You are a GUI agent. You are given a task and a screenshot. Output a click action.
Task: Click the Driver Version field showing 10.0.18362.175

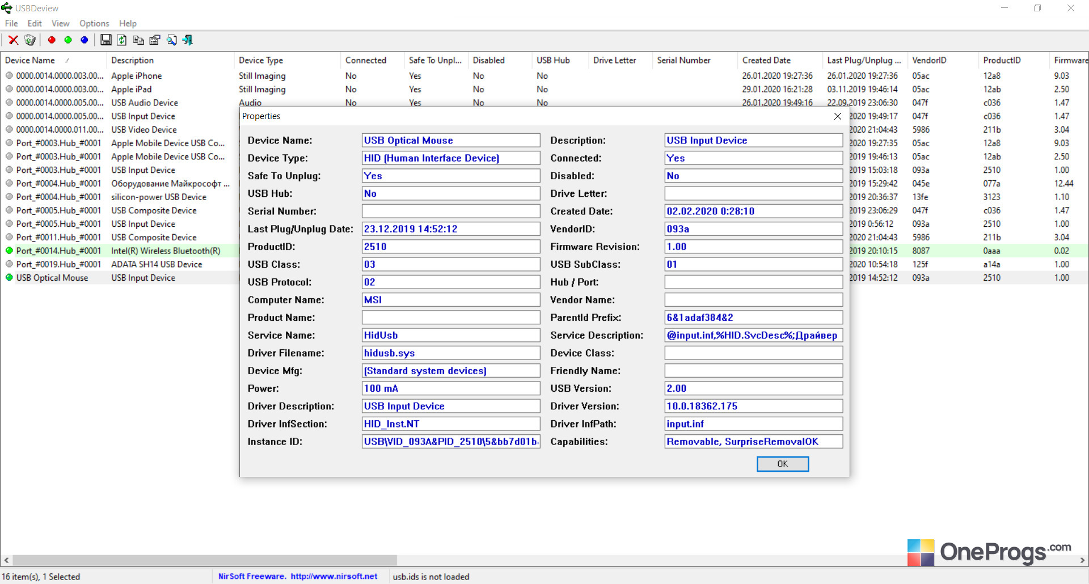click(x=754, y=407)
